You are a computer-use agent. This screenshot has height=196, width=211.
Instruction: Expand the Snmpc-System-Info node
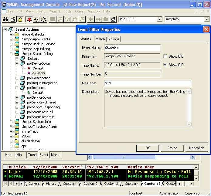click(x=11, y=122)
